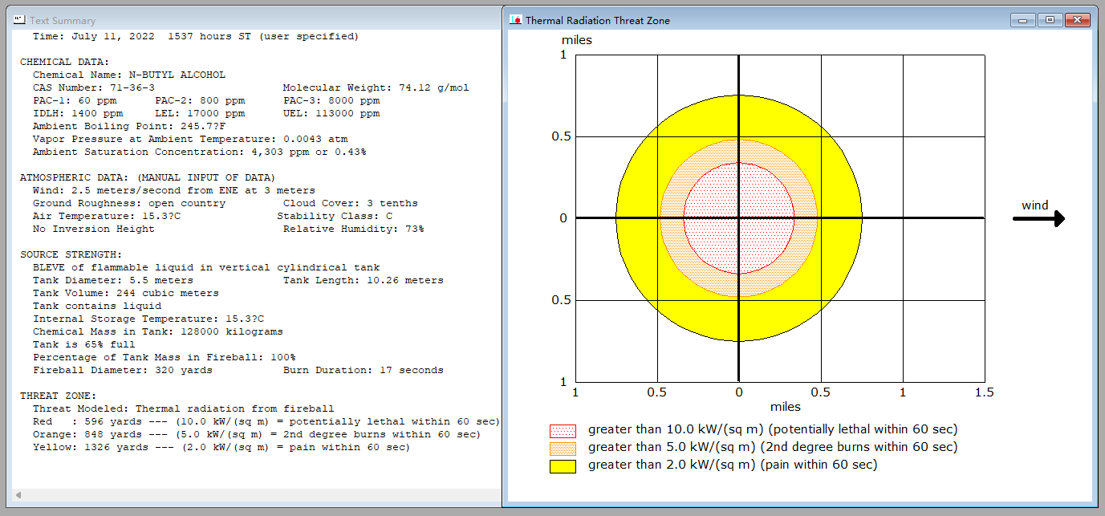Click 'Burn Duration: 17 seconds' text

point(364,370)
